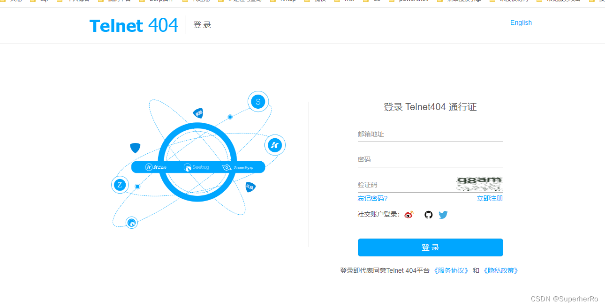Sign in with the GitHub icon
Image resolution: width=605 pixels, height=307 pixels.
pyautogui.click(x=428, y=215)
